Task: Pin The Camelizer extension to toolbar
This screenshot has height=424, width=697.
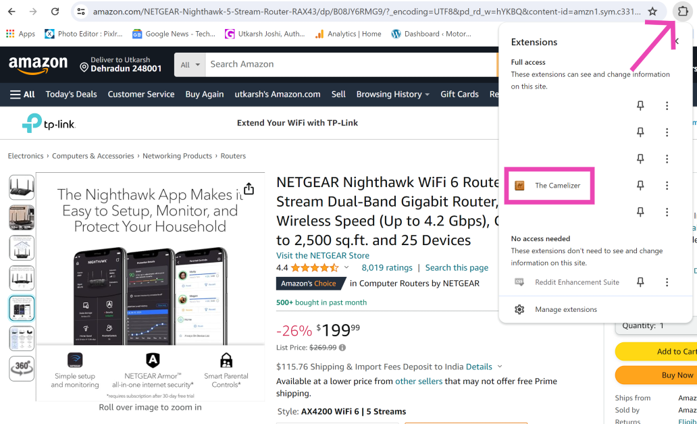Action: tap(640, 186)
